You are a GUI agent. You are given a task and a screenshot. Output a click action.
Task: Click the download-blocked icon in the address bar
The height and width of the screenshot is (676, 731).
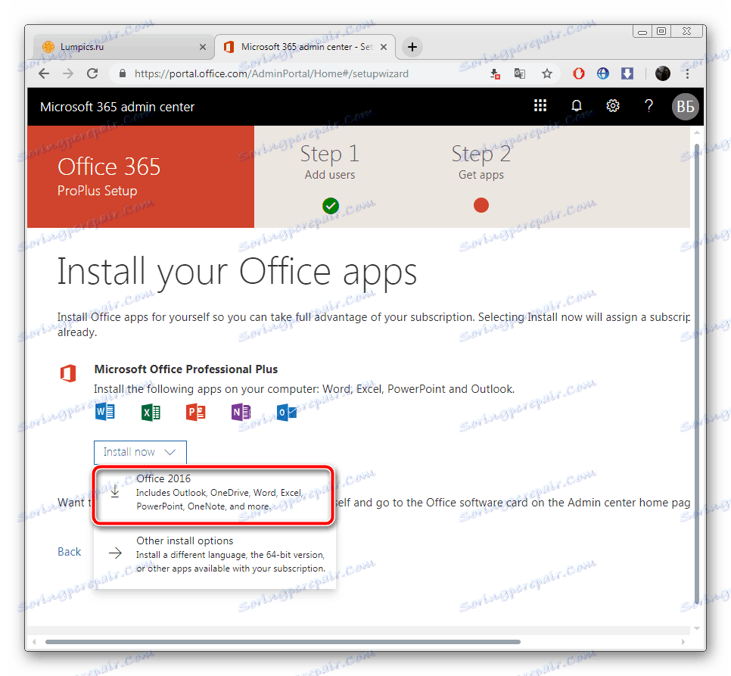495,73
